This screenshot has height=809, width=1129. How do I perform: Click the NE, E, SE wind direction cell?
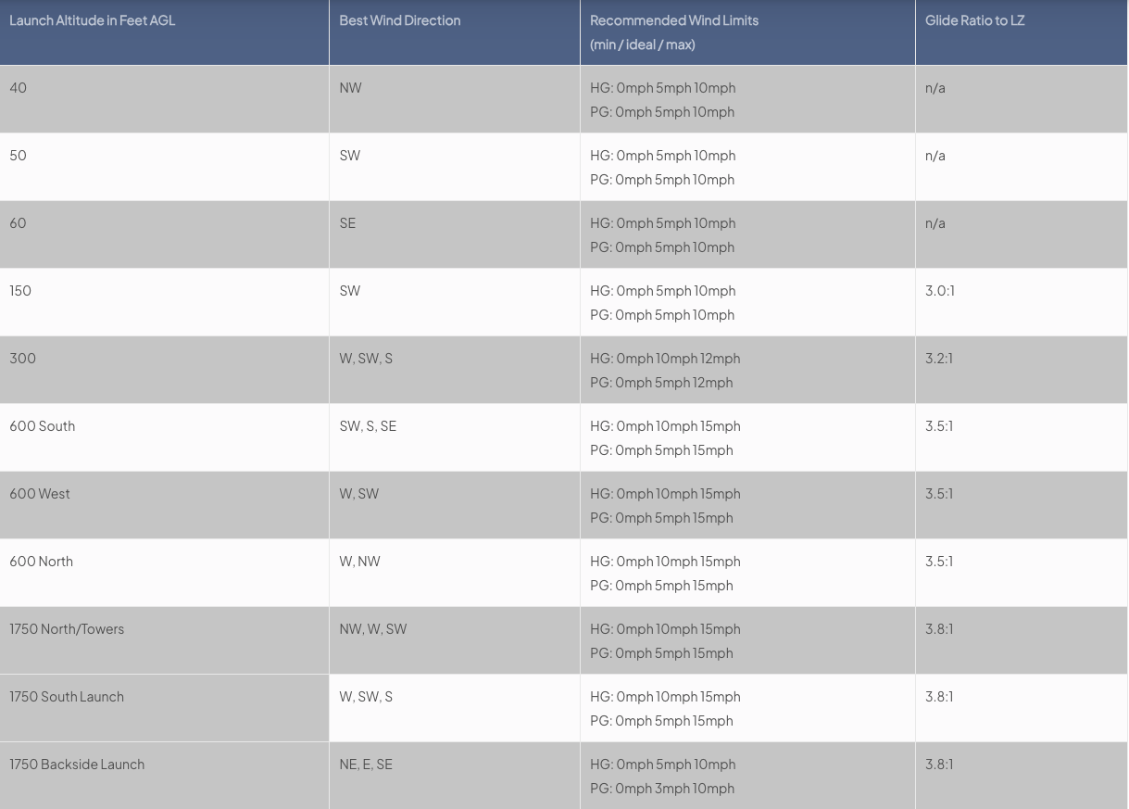[x=455, y=776]
